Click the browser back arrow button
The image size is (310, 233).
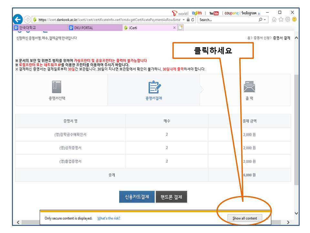18,19
